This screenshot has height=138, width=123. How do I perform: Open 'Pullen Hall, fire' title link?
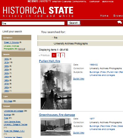pyautogui.click(x=50, y=61)
